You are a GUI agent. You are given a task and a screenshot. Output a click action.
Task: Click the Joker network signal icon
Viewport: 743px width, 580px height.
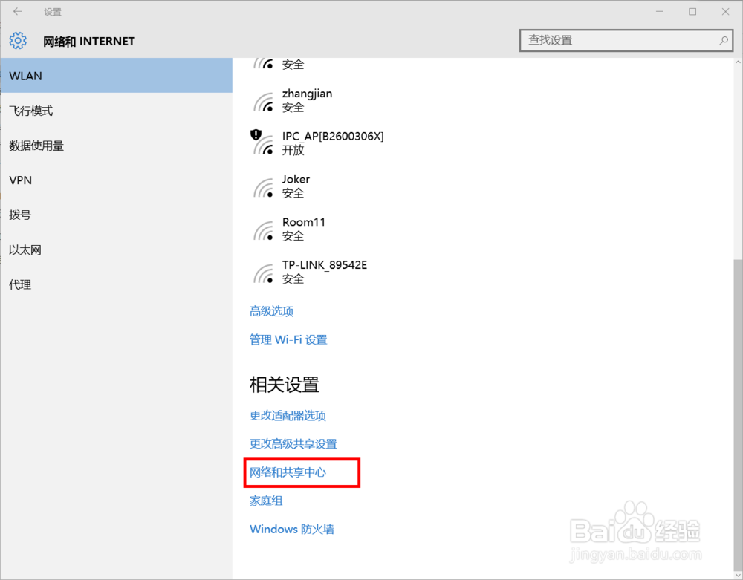265,186
